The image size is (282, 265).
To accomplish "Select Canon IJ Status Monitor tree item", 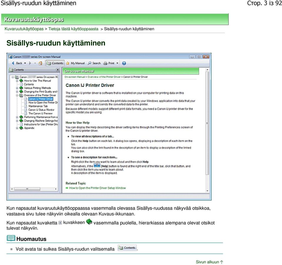I will [x=41, y=110].
